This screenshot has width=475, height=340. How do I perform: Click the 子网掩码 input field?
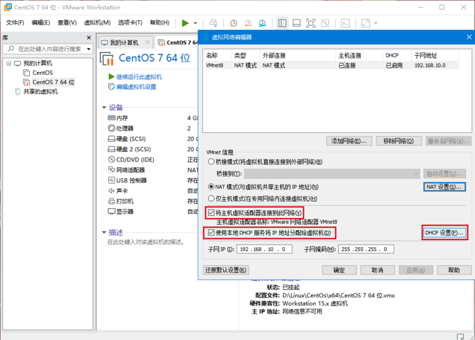pos(366,249)
